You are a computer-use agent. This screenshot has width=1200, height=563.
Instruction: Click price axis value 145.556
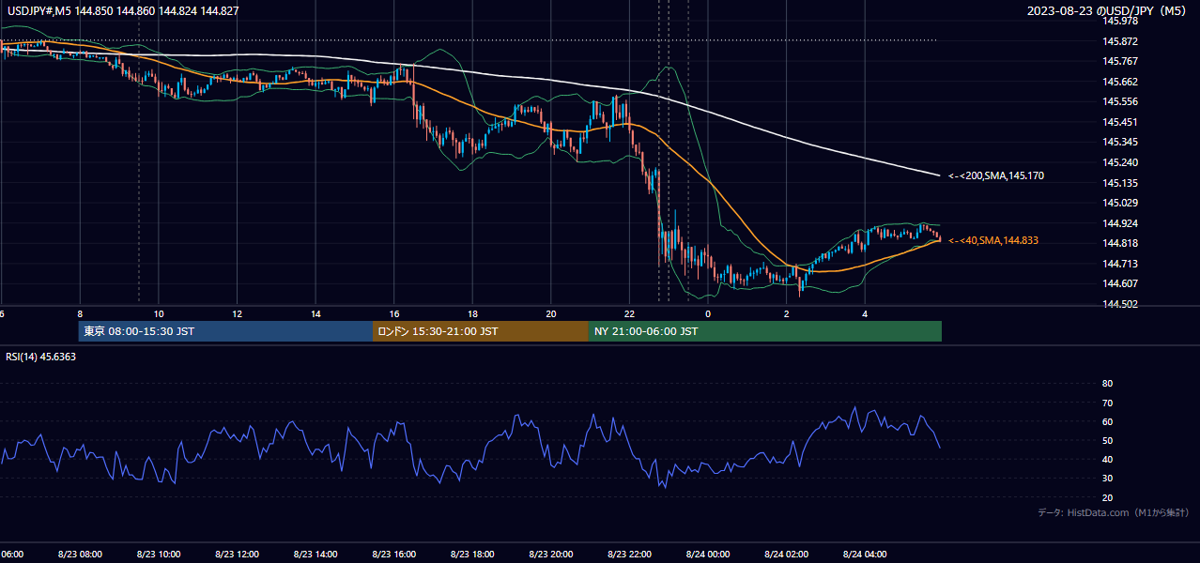click(x=1119, y=101)
